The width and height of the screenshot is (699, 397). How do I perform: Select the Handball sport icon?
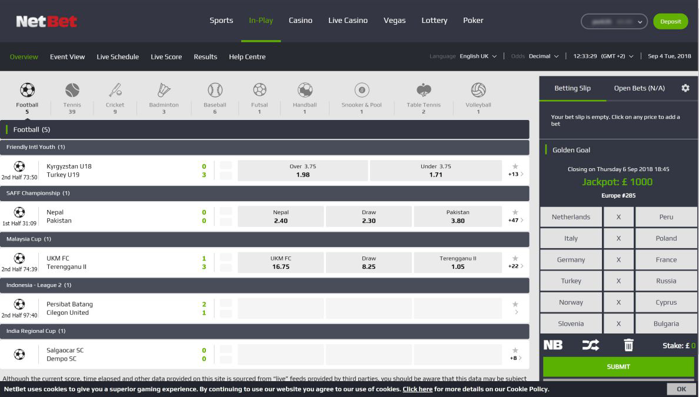pos(305,91)
